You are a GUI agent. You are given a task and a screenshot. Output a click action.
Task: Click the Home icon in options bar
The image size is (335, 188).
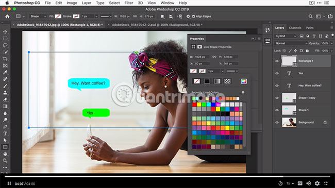pyautogui.click(x=7, y=16)
